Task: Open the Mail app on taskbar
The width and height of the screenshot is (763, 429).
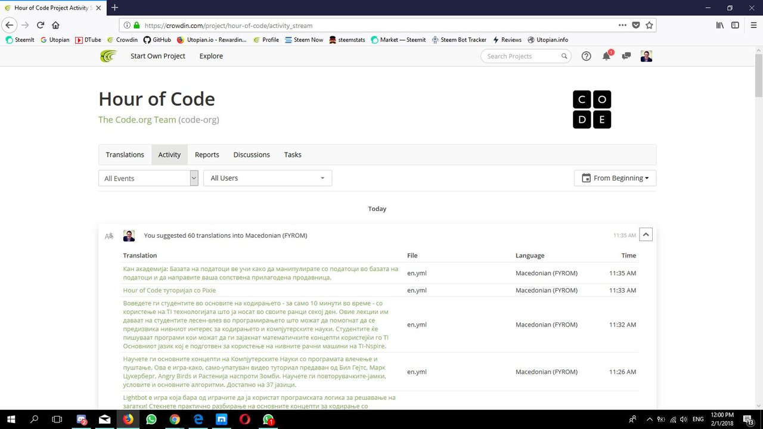Action: (x=105, y=419)
